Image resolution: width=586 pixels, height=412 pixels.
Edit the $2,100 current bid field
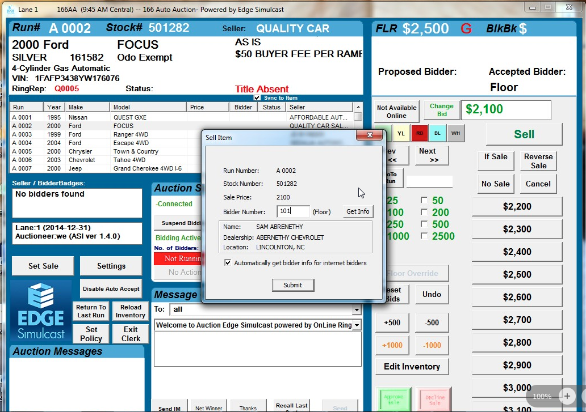[x=505, y=109]
